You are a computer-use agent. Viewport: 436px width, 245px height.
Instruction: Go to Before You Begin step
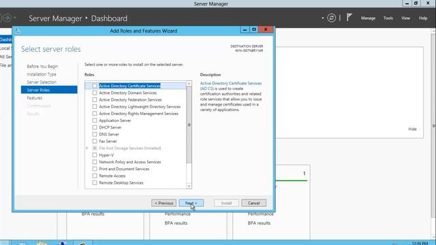coord(42,67)
